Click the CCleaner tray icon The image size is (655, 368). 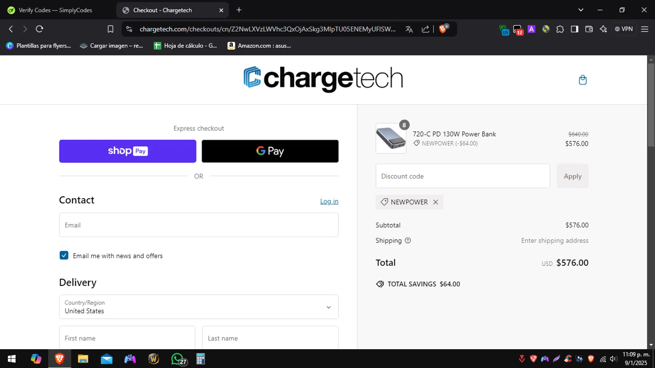[568, 359]
